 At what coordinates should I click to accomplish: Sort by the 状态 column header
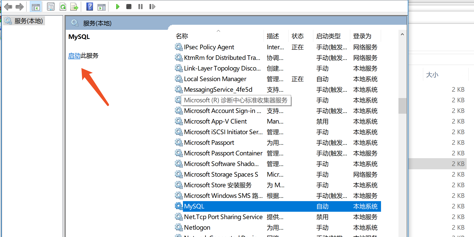pyautogui.click(x=297, y=36)
